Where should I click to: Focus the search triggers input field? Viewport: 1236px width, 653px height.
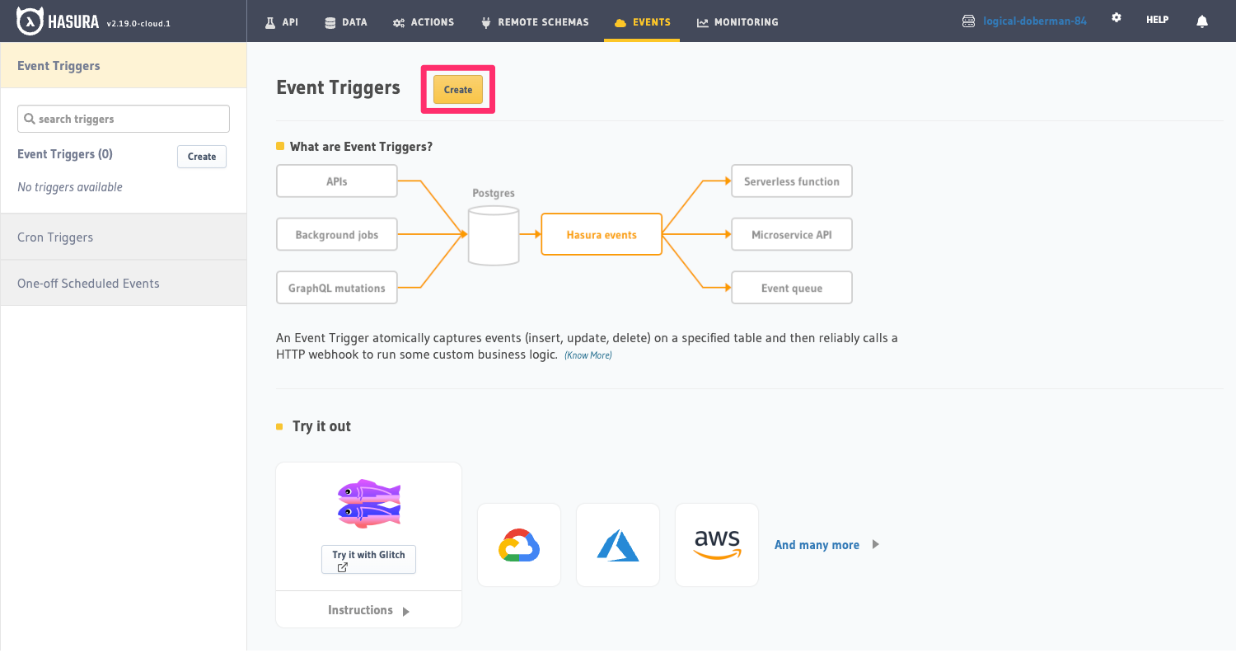pos(124,119)
